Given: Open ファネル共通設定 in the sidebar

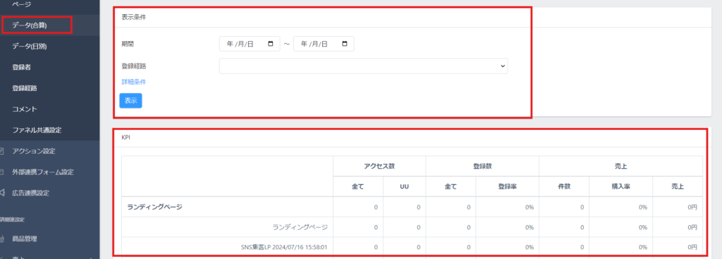Looking at the screenshot, I should point(37,131).
